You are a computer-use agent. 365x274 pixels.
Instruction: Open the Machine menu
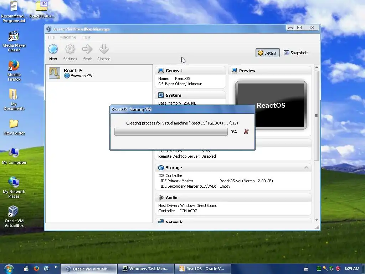[68, 37]
